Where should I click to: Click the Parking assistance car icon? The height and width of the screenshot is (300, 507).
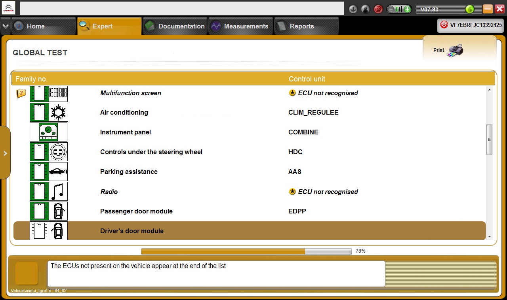59,172
